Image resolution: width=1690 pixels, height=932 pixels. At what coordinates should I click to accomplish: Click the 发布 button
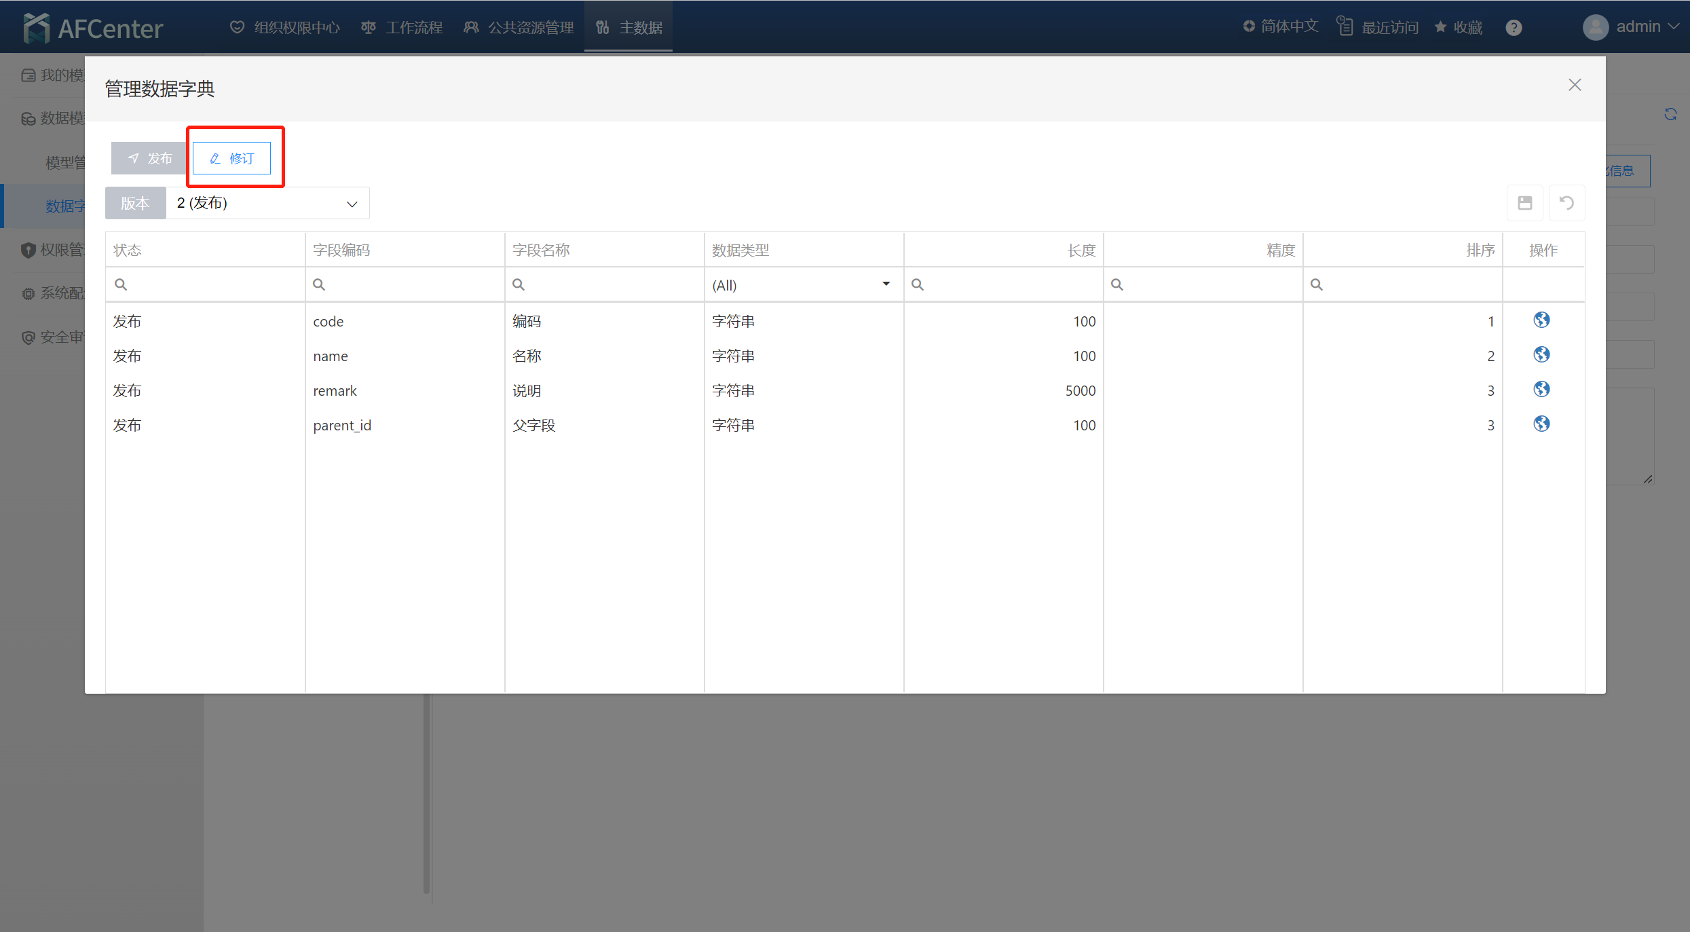pos(149,158)
